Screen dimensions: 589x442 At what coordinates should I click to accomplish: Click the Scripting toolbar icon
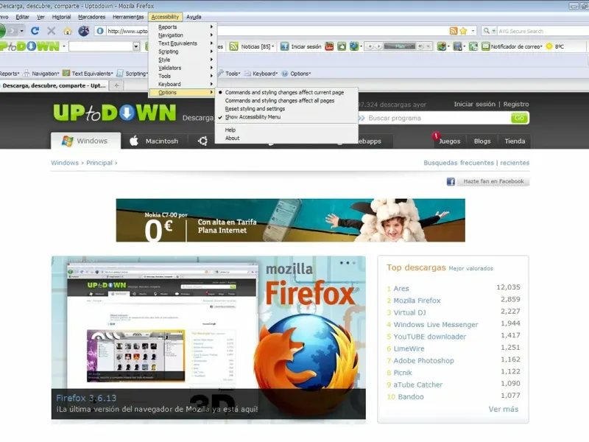click(120, 74)
